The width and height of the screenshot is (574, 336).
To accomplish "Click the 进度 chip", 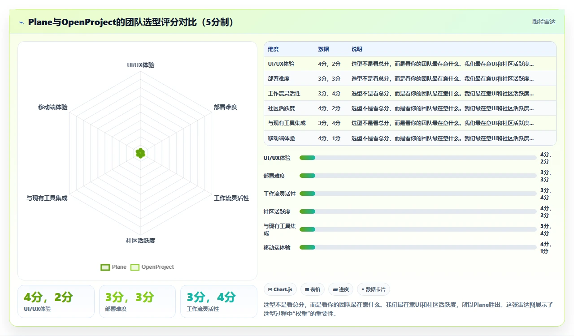I will pos(341,289).
